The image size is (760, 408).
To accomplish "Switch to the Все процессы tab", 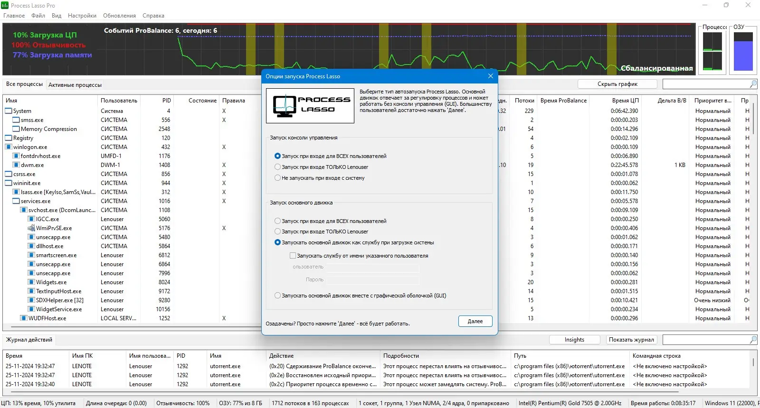I will (24, 84).
